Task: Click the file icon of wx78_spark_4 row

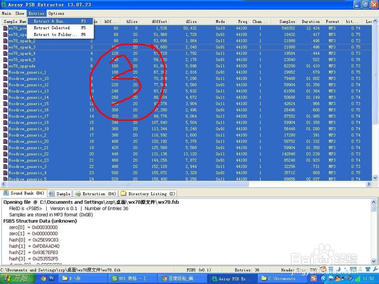Action: [x=5, y=53]
